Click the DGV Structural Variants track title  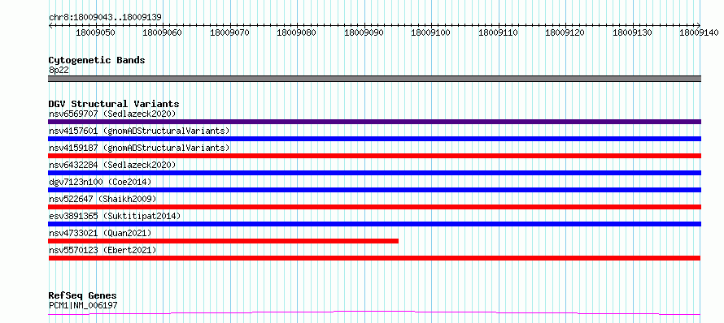[114, 104]
